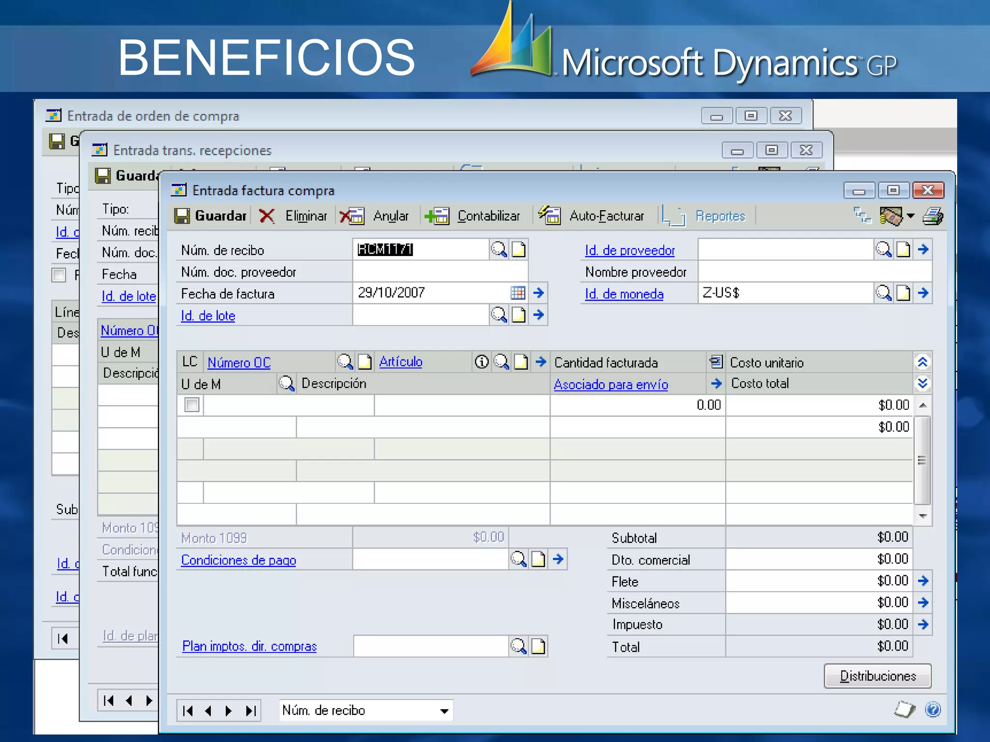
Task: Click the icon beside Cantidad facturada header
Action: (x=716, y=361)
